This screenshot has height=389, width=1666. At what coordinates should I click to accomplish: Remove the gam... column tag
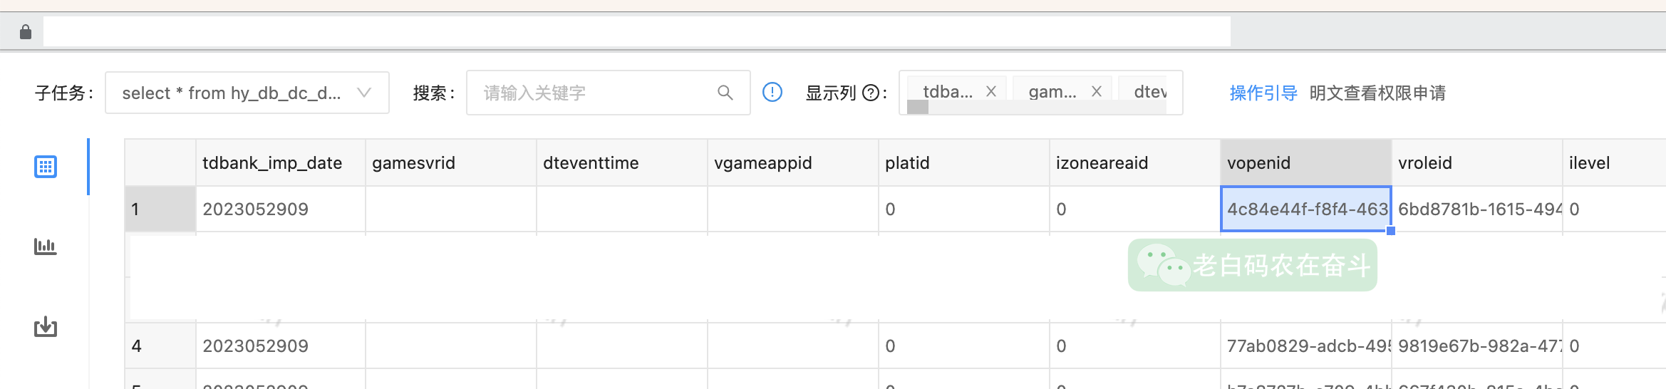[x=1097, y=91]
